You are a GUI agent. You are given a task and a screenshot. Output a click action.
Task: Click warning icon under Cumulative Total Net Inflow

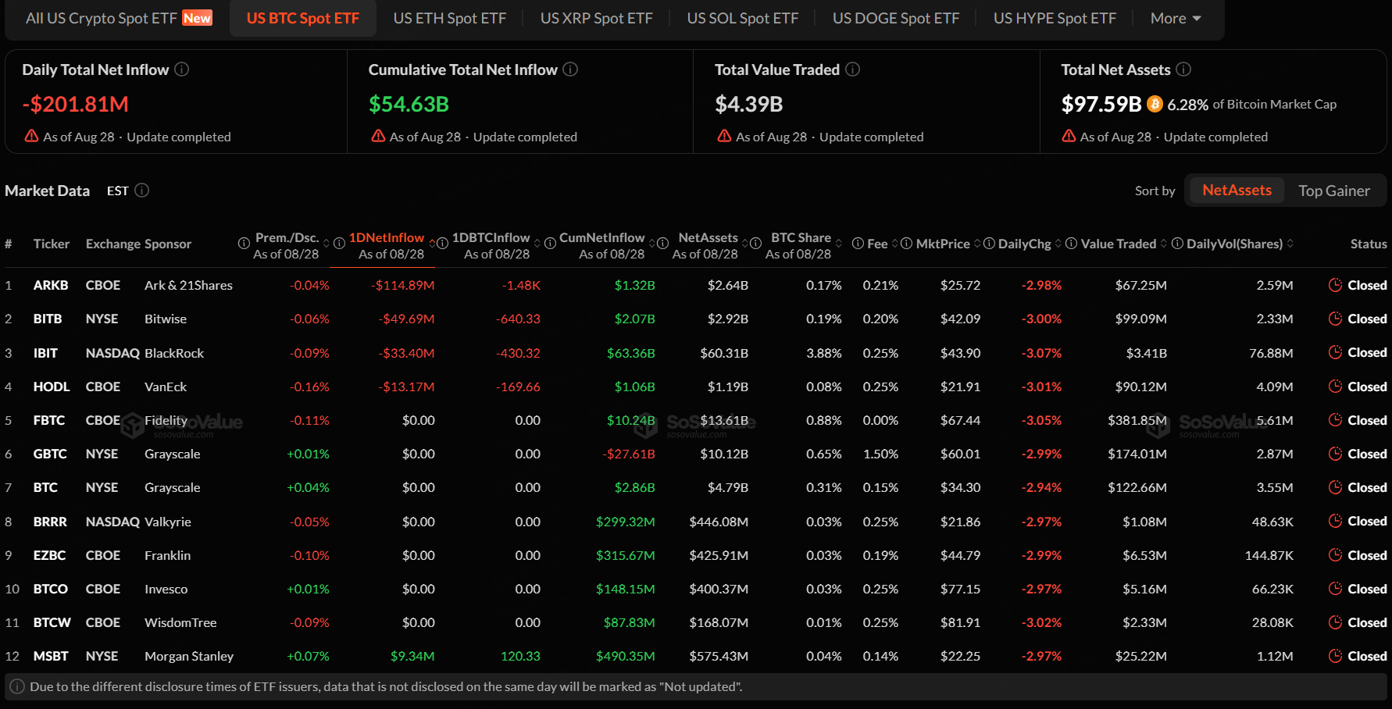click(x=379, y=136)
